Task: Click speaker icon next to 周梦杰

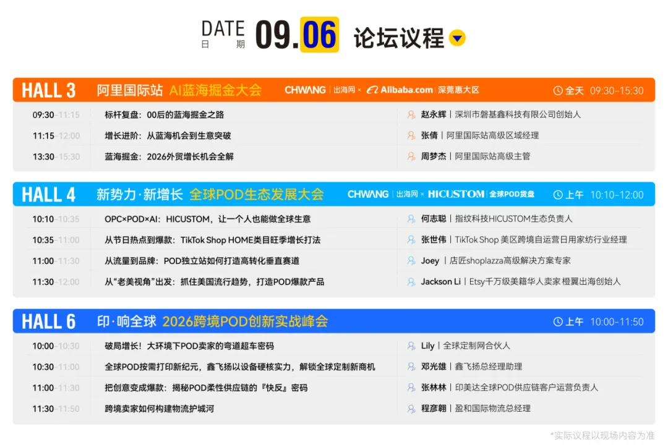Action: (411, 156)
